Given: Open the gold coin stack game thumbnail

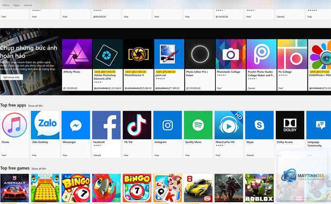Looking at the screenshot, I should [45, 188].
